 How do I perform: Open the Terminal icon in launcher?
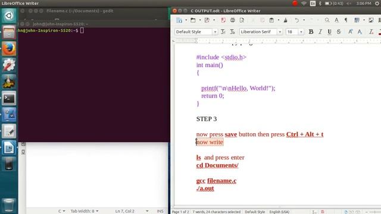point(9,98)
